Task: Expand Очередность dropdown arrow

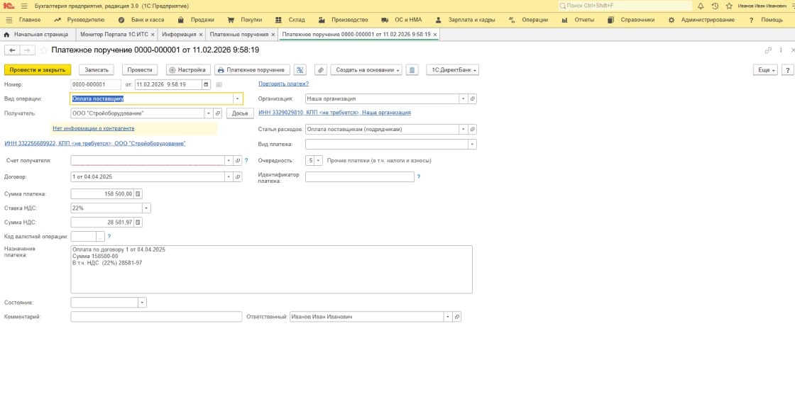Action: coord(319,160)
